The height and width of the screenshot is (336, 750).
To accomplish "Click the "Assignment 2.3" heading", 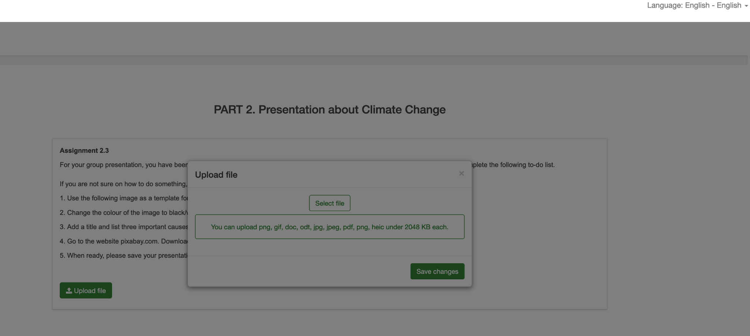I will 84,151.
